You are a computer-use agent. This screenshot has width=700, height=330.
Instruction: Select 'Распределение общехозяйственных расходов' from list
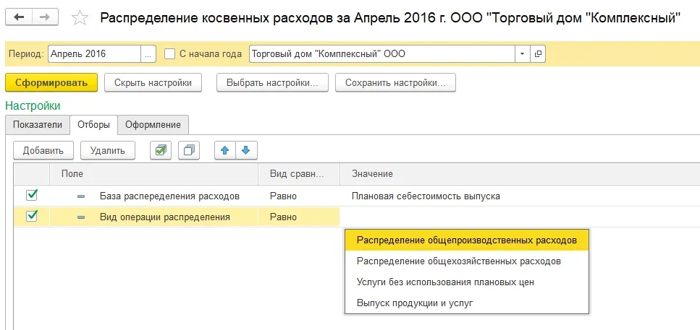point(467,261)
